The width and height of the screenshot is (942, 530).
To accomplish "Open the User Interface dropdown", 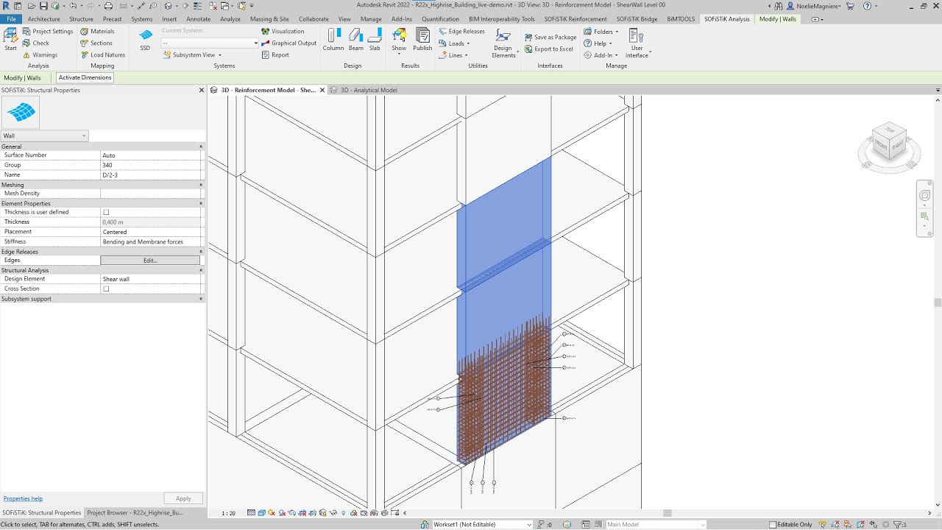I will (x=637, y=43).
